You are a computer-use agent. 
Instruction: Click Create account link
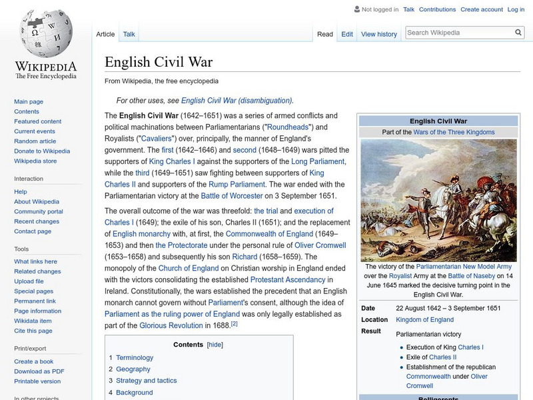pos(481,9)
